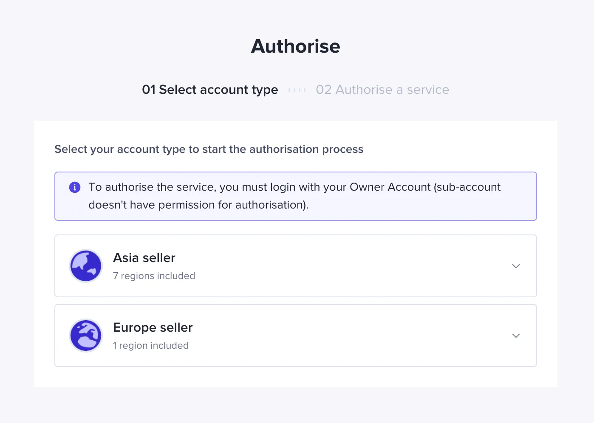Select step 01 Select account type
The width and height of the screenshot is (594, 423).
point(210,90)
